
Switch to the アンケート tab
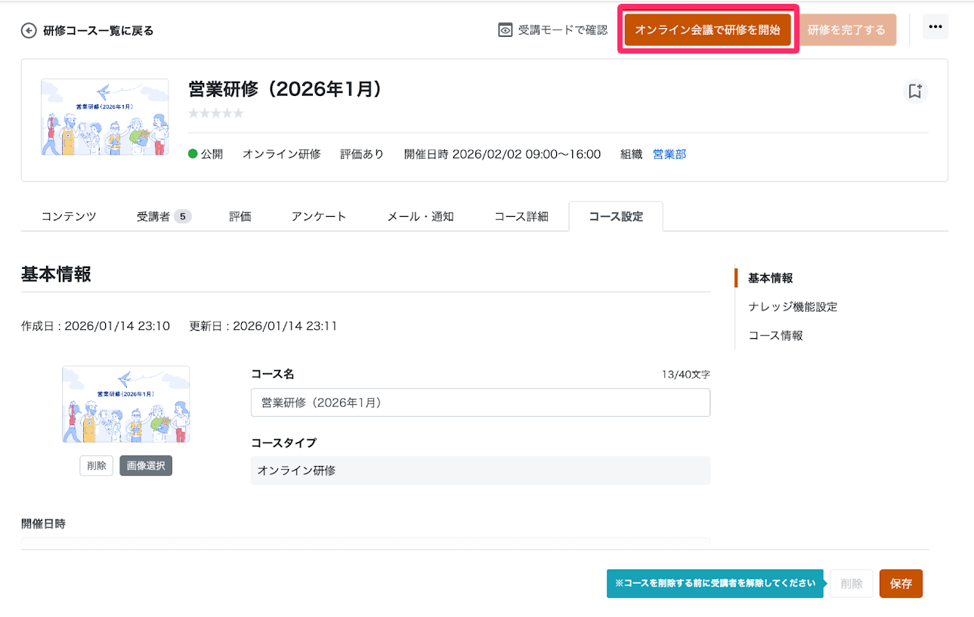pyautogui.click(x=319, y=216)
